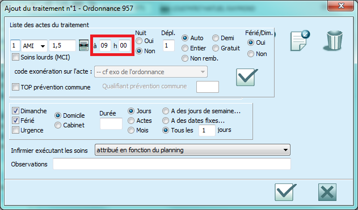
Task: Click the Durée input field
Action: [111, 123]
